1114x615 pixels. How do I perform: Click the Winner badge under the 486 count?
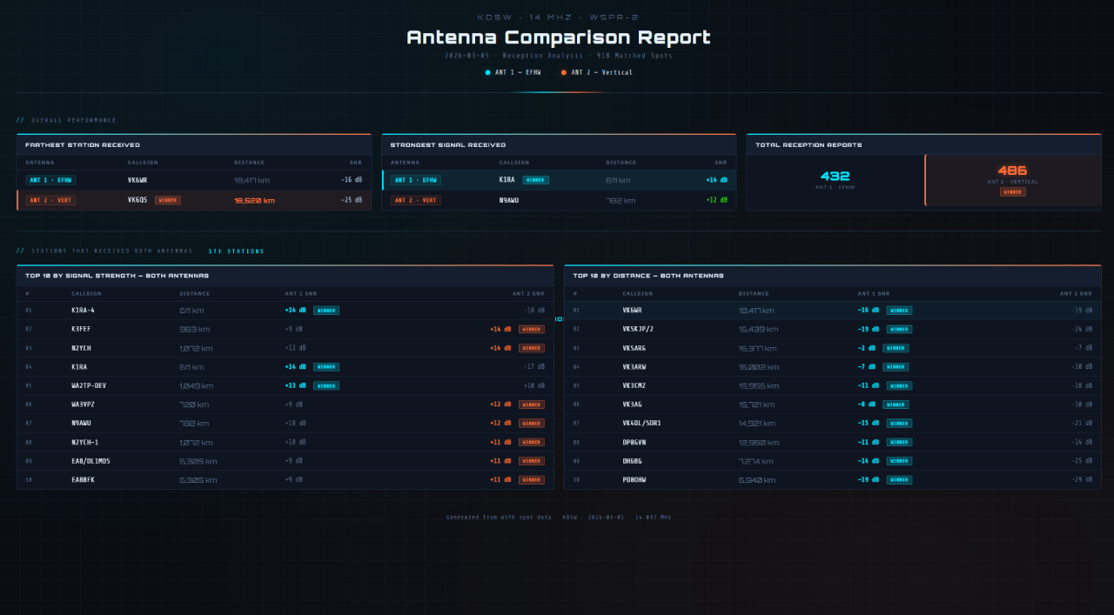point(1012,192)
